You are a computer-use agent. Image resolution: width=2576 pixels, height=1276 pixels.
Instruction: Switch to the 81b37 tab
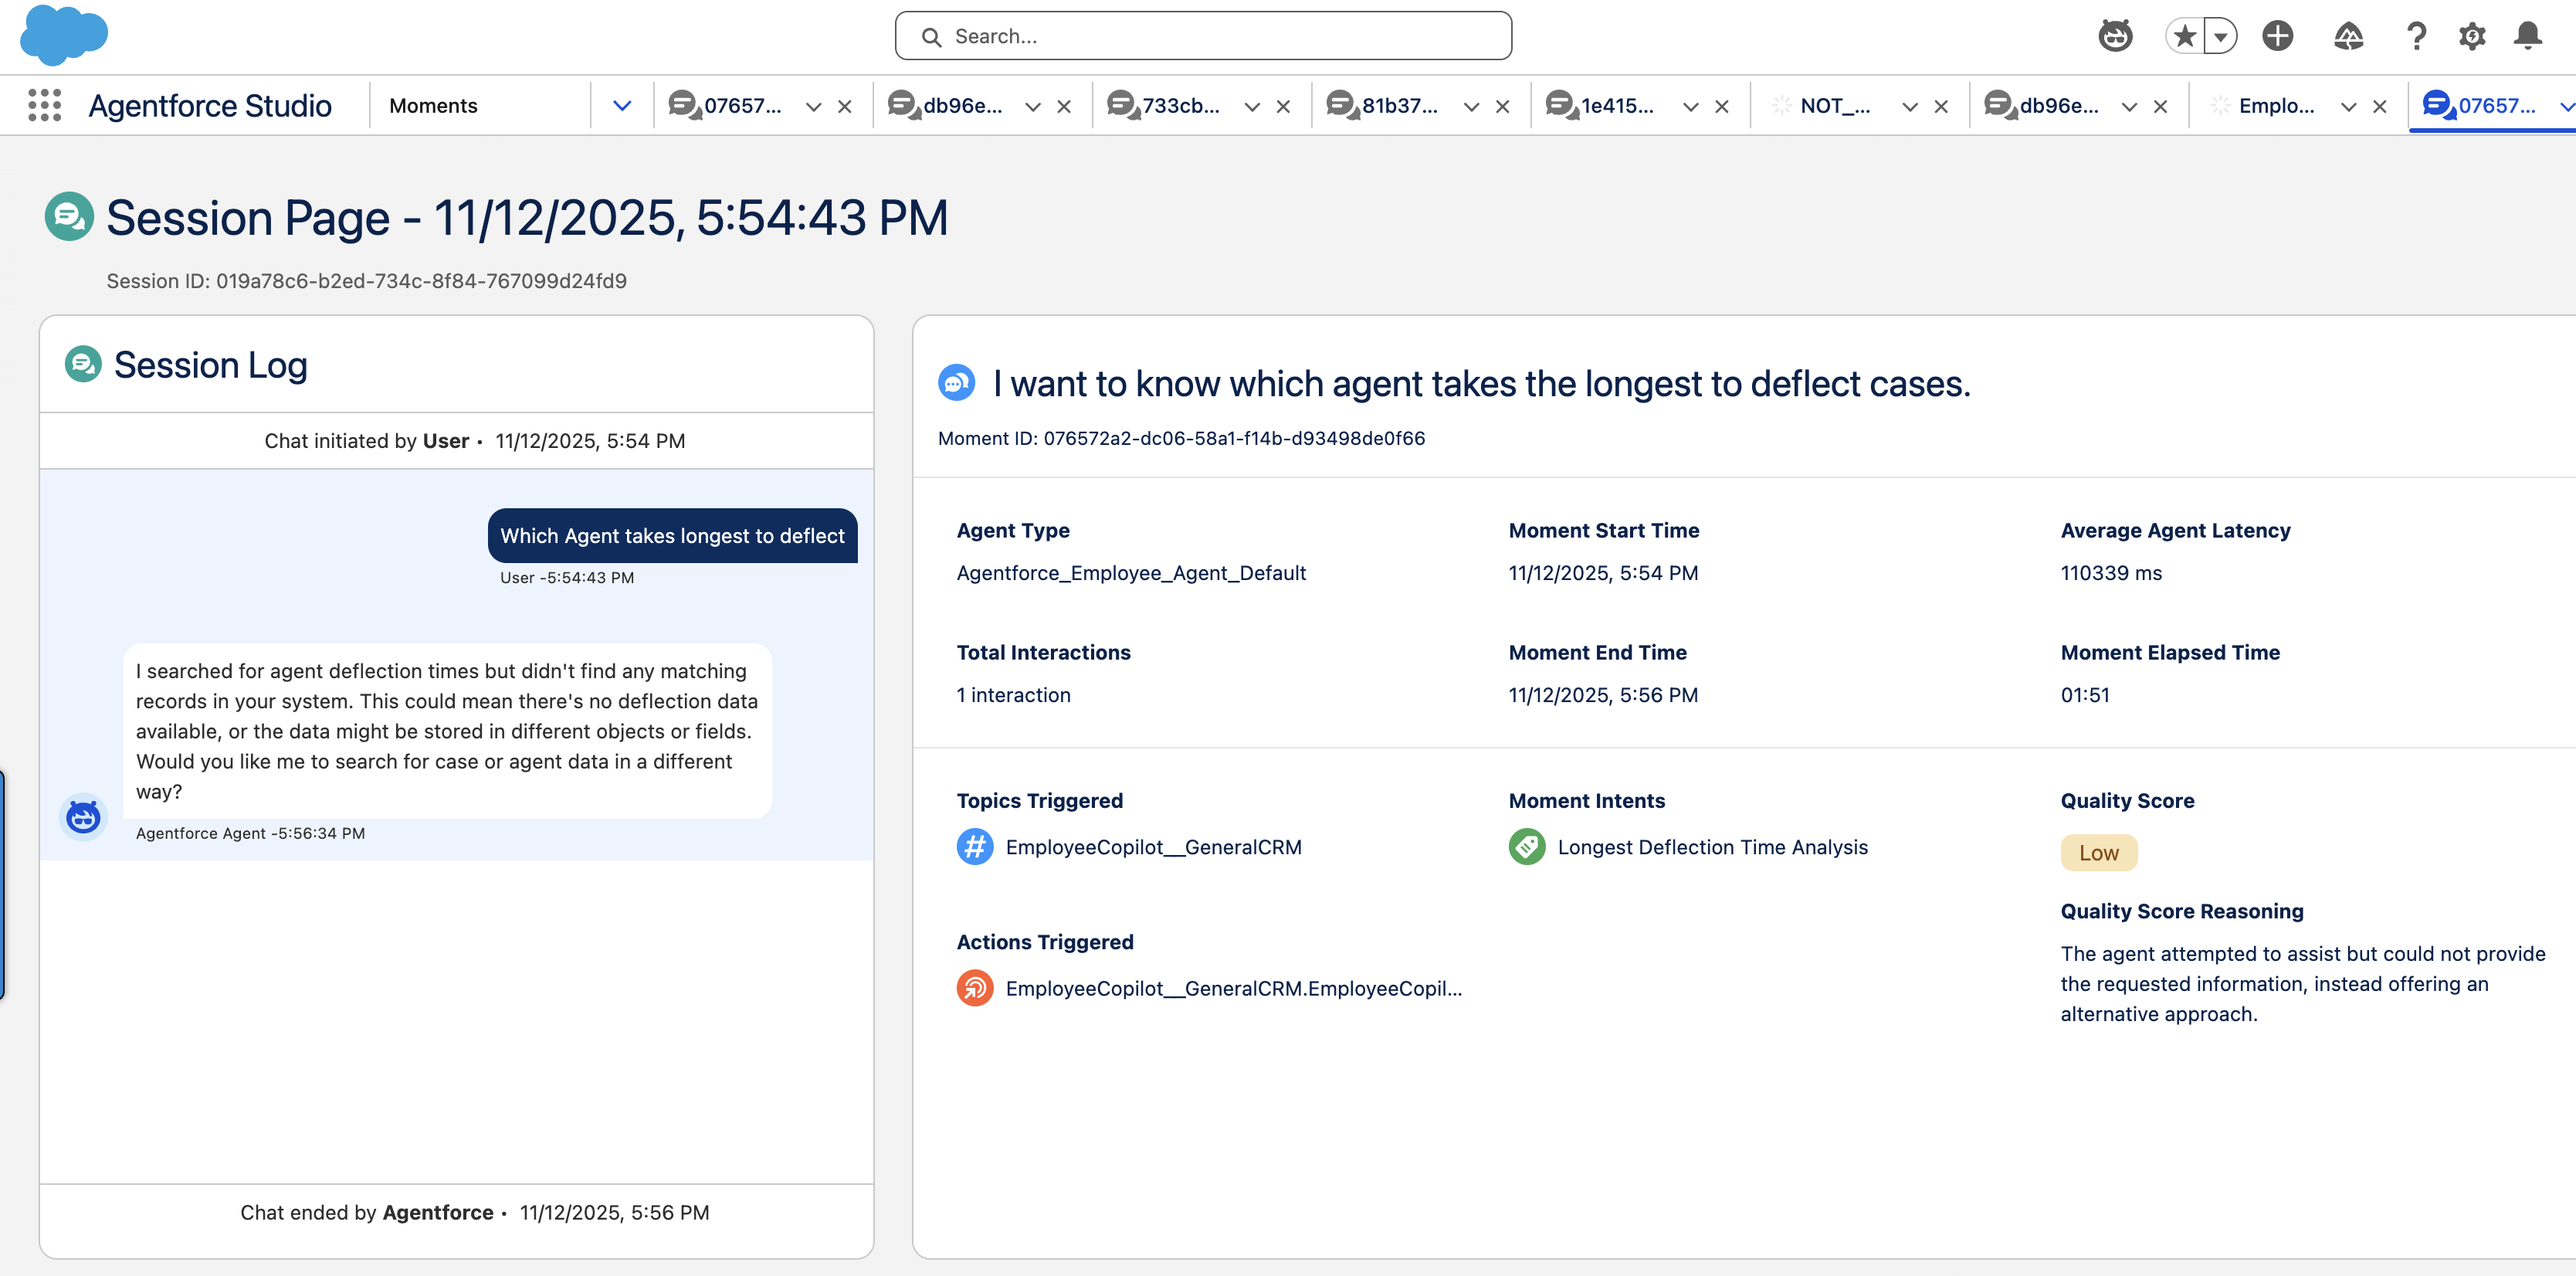(x=1382, y=105)
